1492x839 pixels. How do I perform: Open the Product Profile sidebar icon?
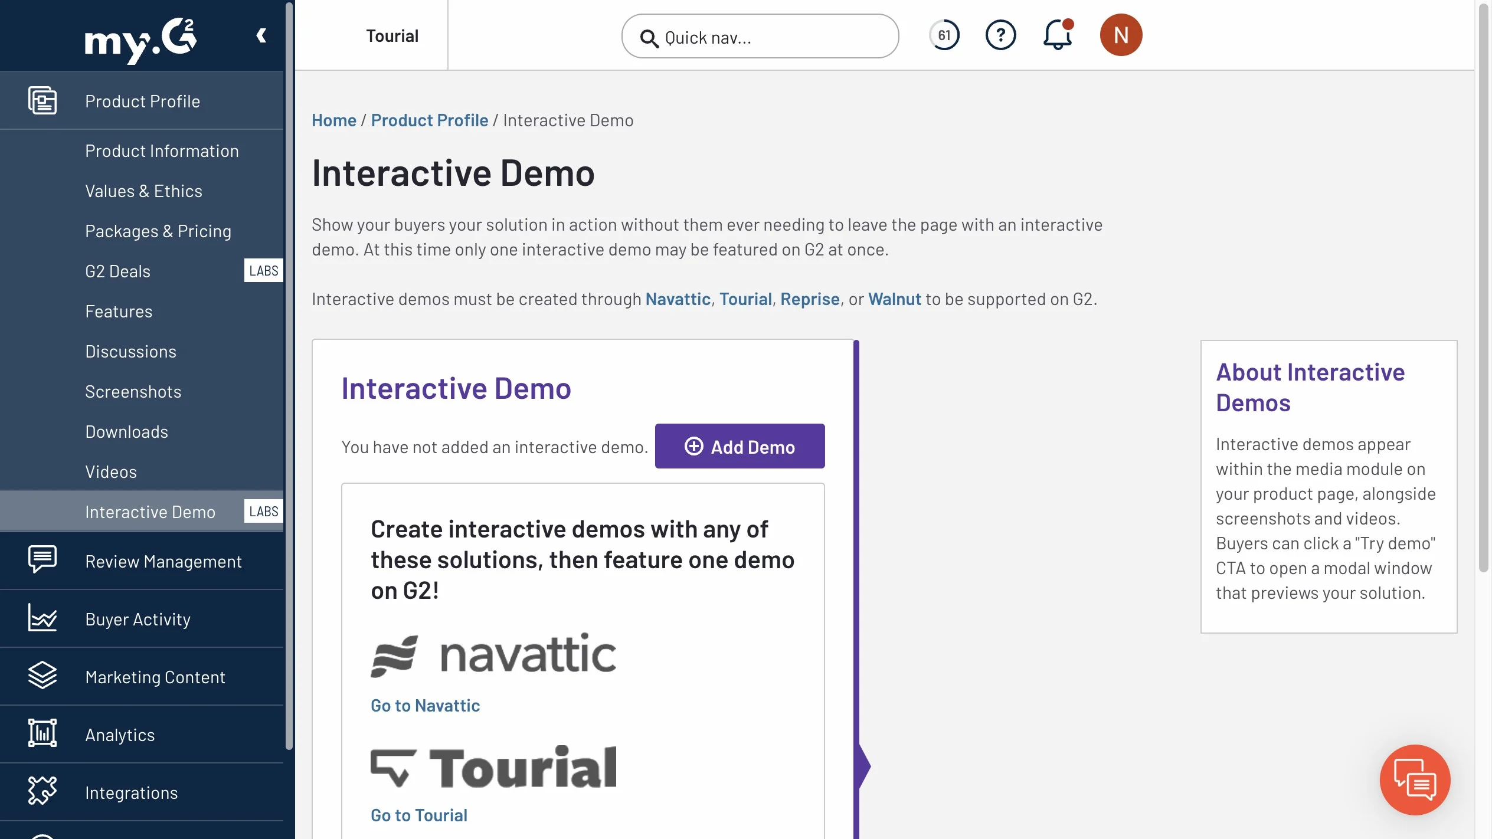(x=42, y=100)
